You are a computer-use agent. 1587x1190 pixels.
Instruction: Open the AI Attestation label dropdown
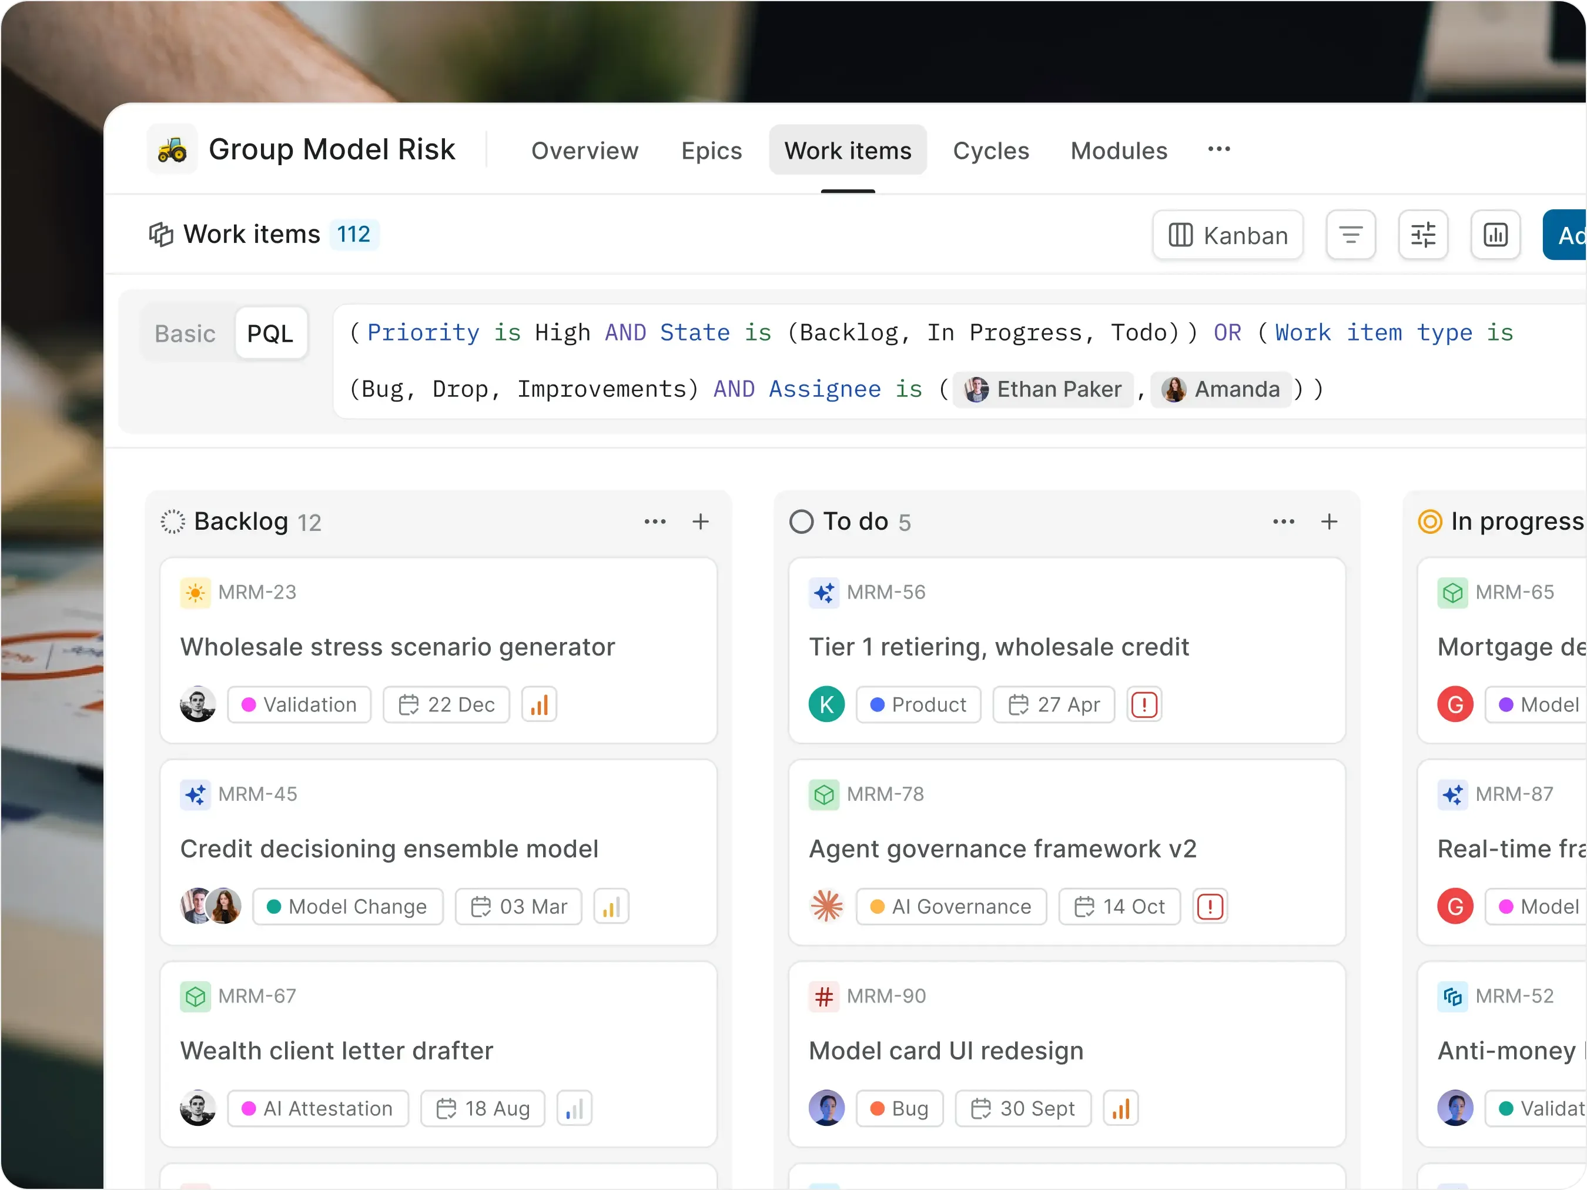tap(318, 1108)
